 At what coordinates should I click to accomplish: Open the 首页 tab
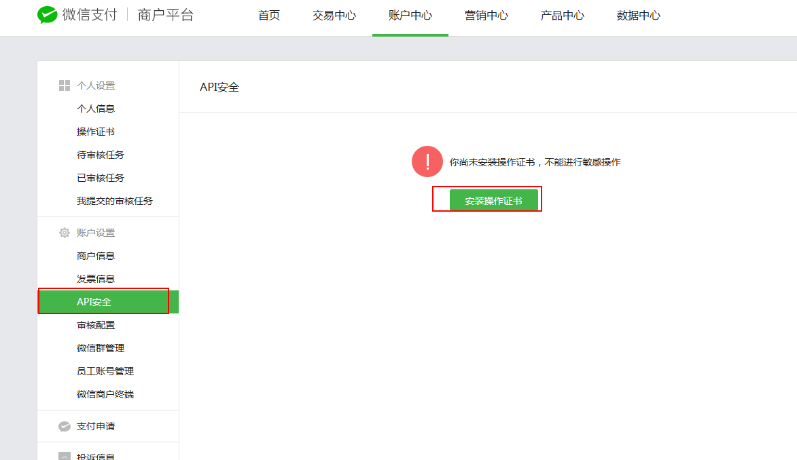pyautogui.click(x=269, y=16)
